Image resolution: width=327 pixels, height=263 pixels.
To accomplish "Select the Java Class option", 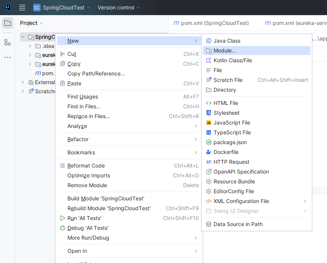I will pos(227,41).
